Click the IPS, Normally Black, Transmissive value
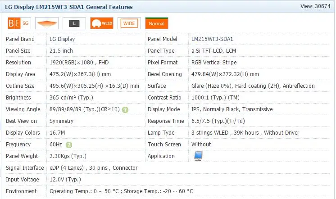The image size is (336, 199). pos(232,109)
